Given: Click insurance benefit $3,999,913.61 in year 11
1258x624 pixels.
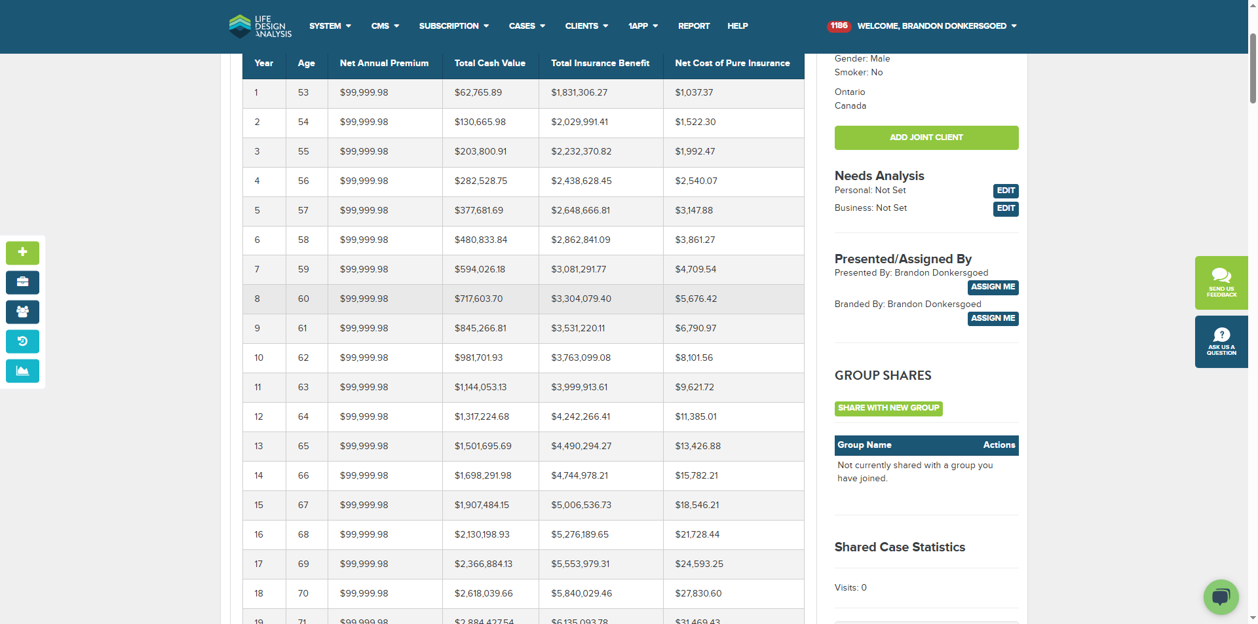Looking at the screenshot, I should 579,388.
